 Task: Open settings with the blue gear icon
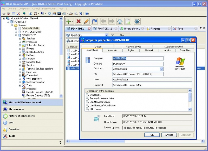(x=137, y=21)
